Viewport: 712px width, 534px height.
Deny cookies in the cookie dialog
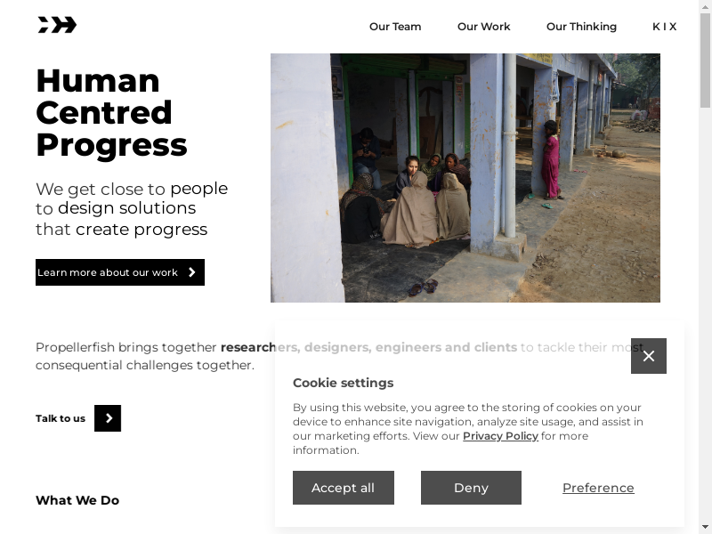click(x=471, y=488)
